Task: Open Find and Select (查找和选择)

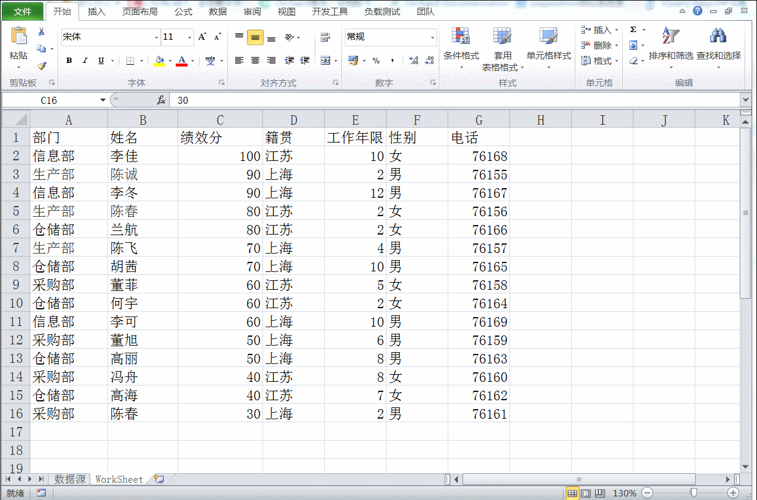Action: point(718,48)
